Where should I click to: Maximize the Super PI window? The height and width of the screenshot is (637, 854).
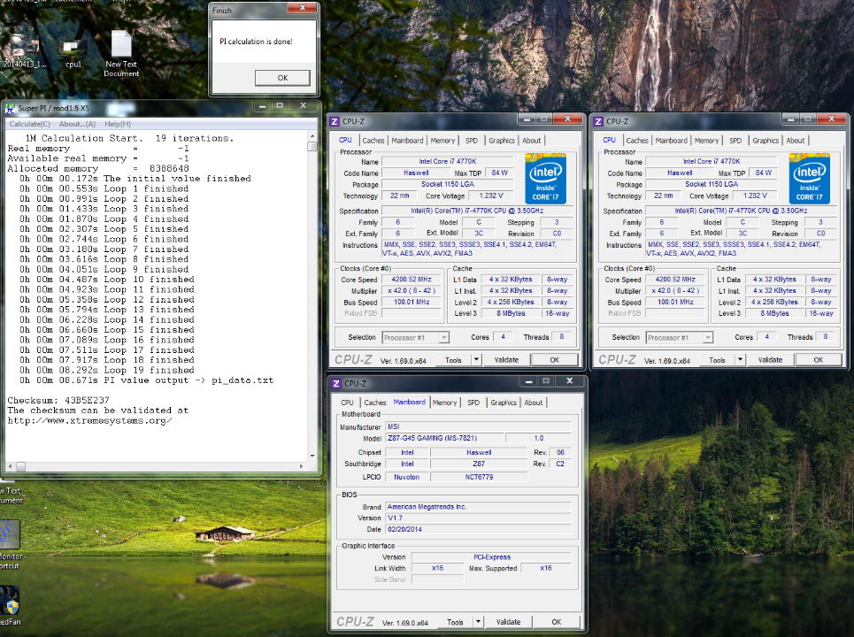[280, 105]
